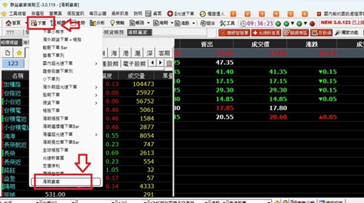Open the 工具總管 menu
Screen dimensions: 364x203
18,14
